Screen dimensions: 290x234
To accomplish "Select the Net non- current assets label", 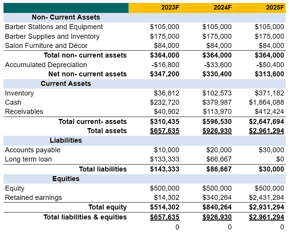I will coord(87,74).
